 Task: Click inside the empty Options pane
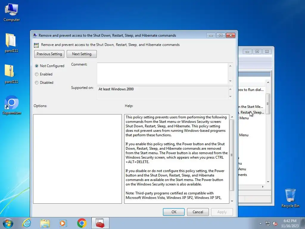77,159
